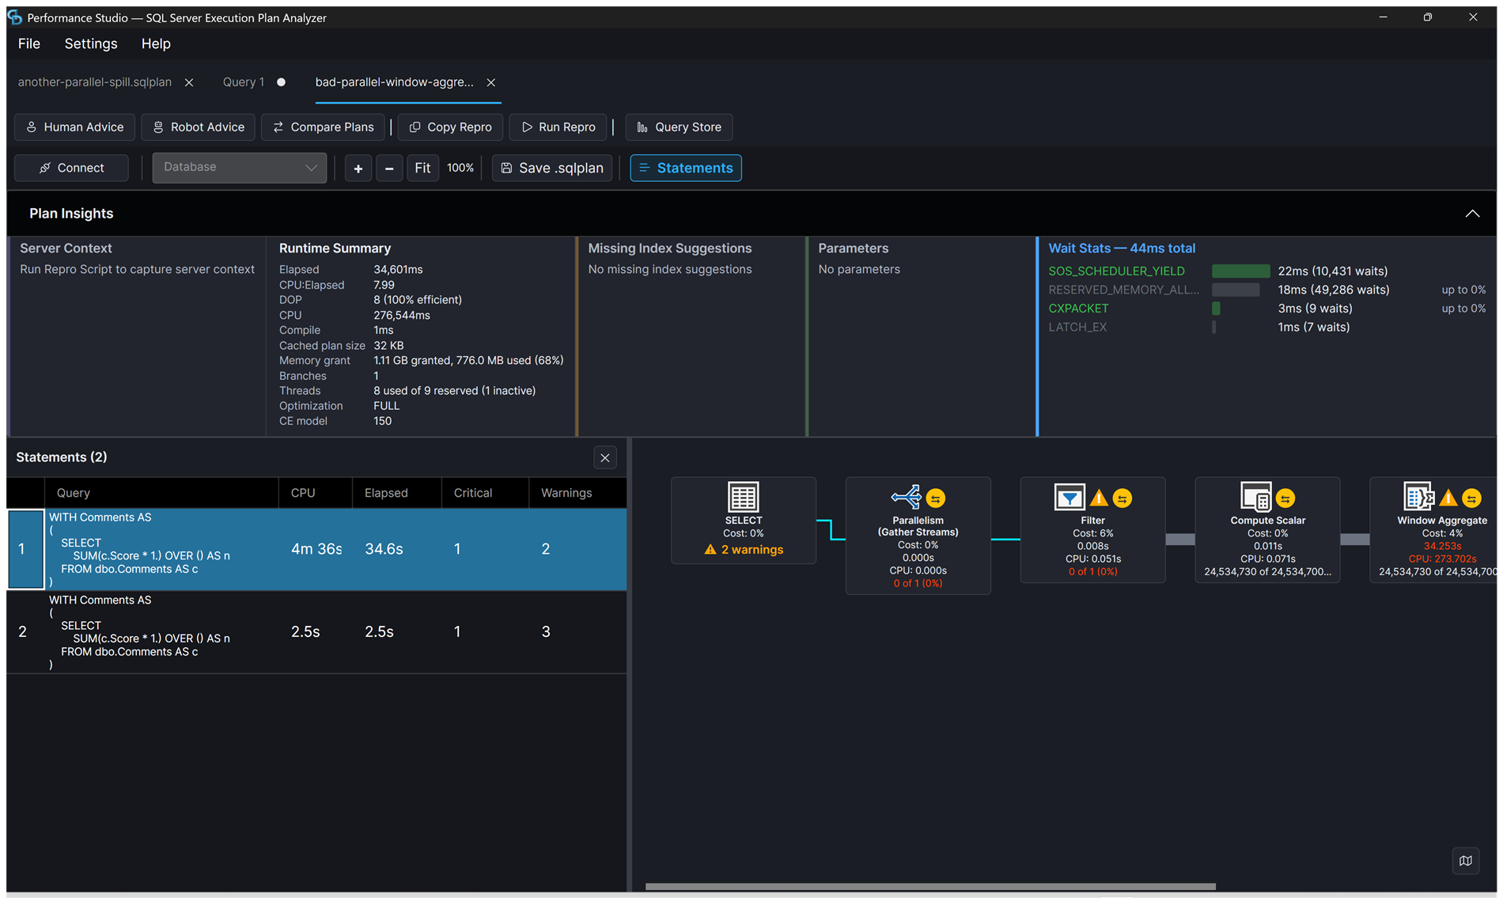
Task: Click the parallel badge on Gather Streams
Action: tap(936, 498)
